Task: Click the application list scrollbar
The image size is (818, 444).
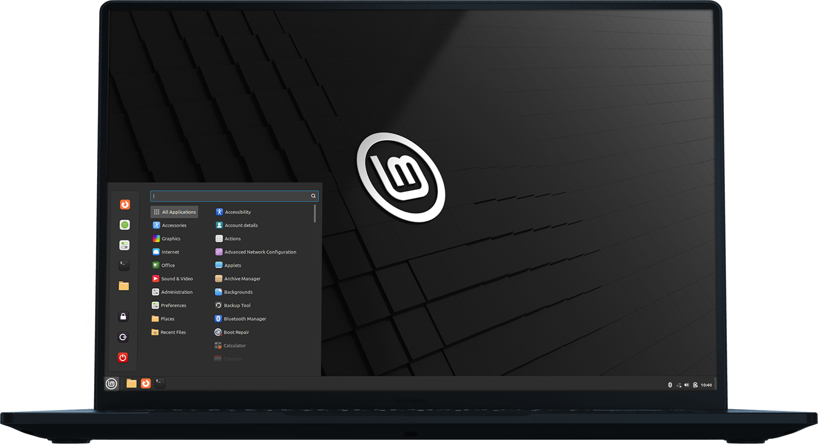Action: (315, 213)
